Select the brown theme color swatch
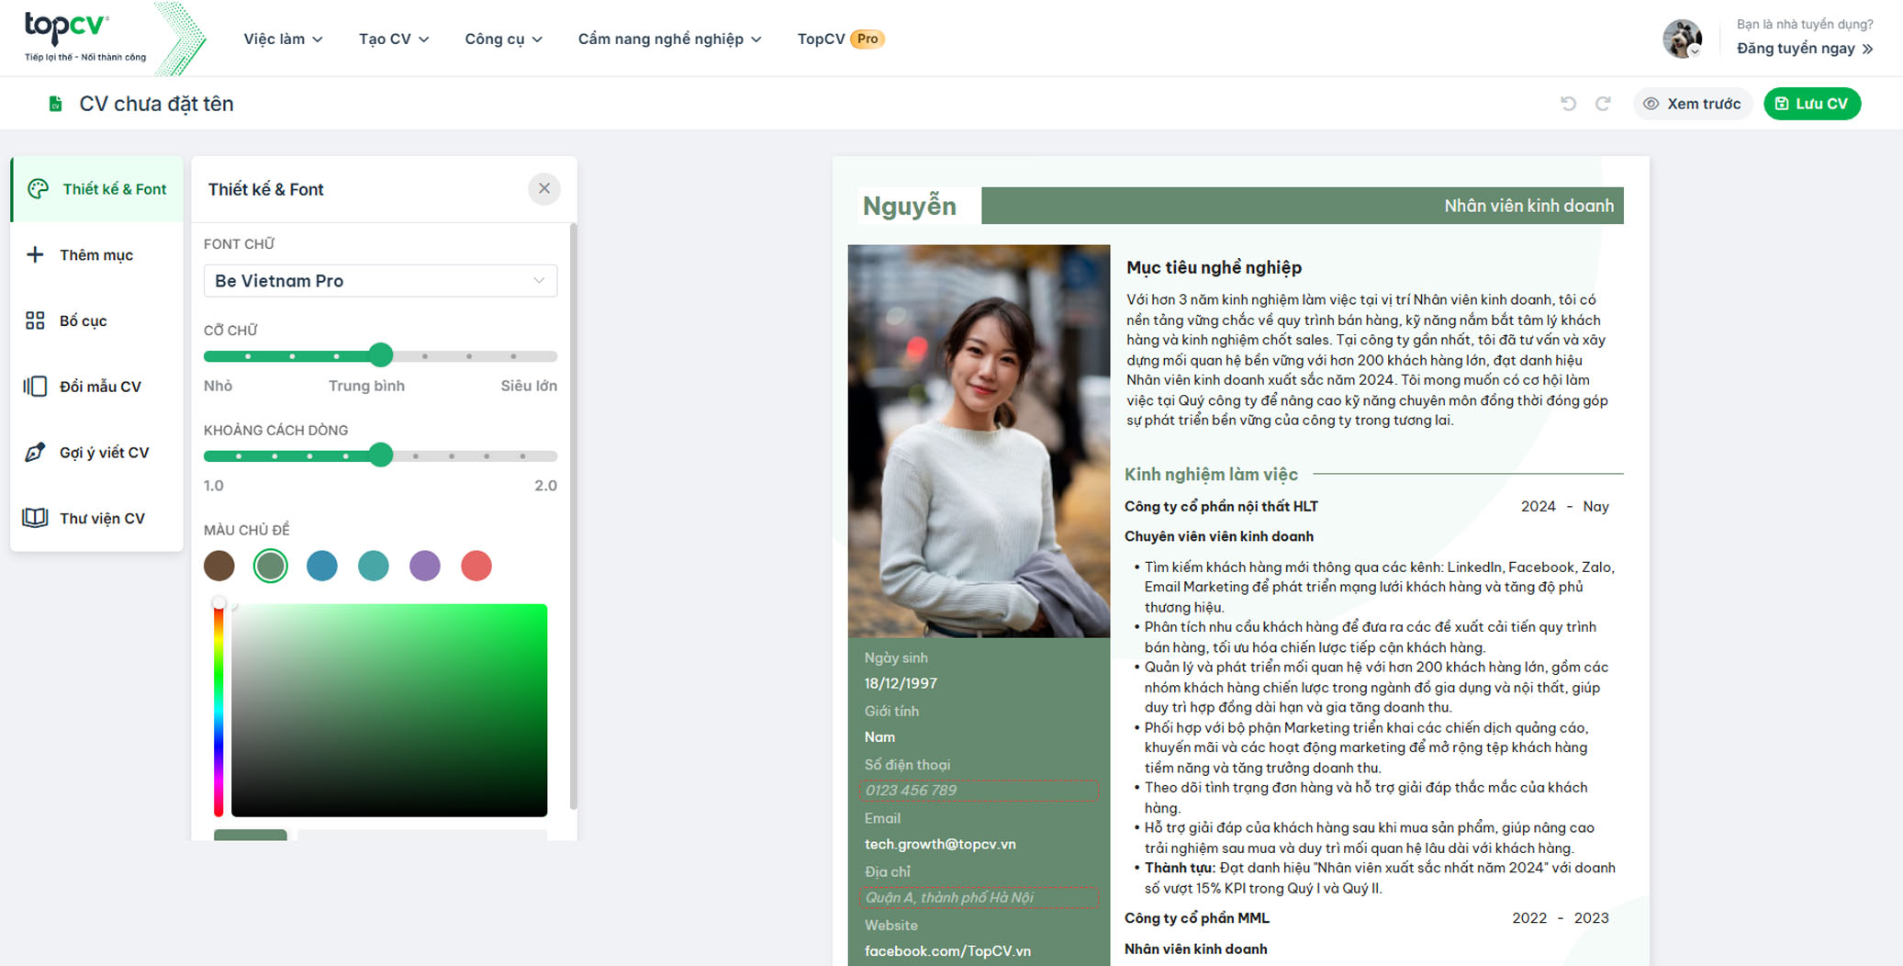1903x966 pixels. [x=219, y=566]
